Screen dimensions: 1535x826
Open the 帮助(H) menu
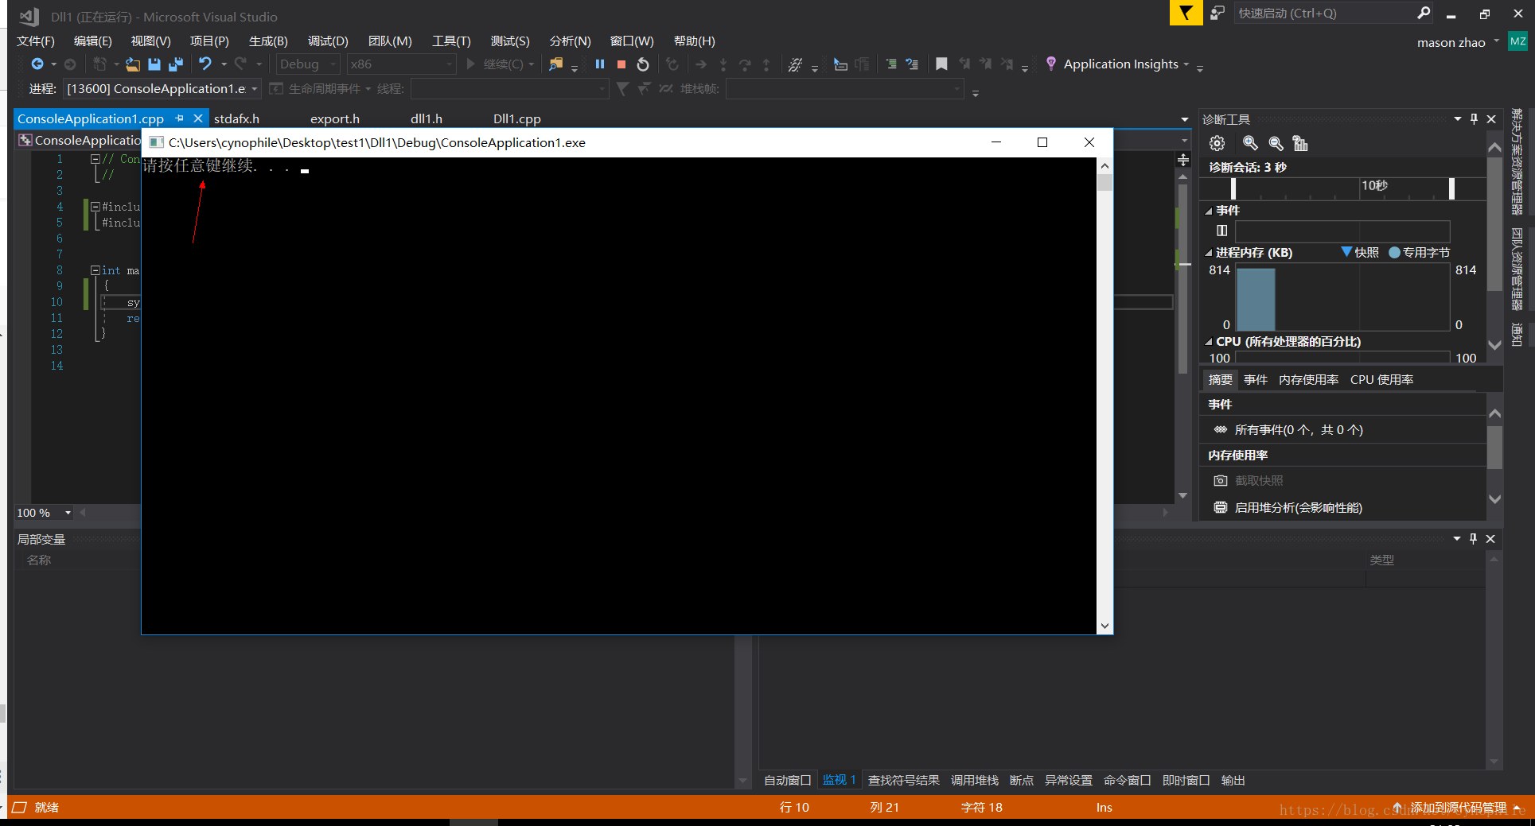pos(694,41)
